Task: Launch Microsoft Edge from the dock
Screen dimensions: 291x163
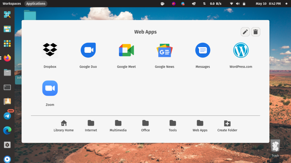Action: (x=7, y=130)
